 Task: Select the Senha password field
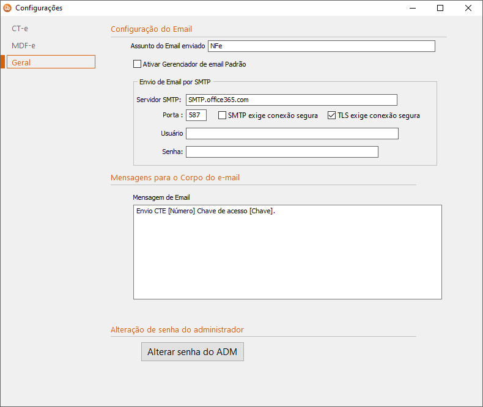click(x=282, y=152)
